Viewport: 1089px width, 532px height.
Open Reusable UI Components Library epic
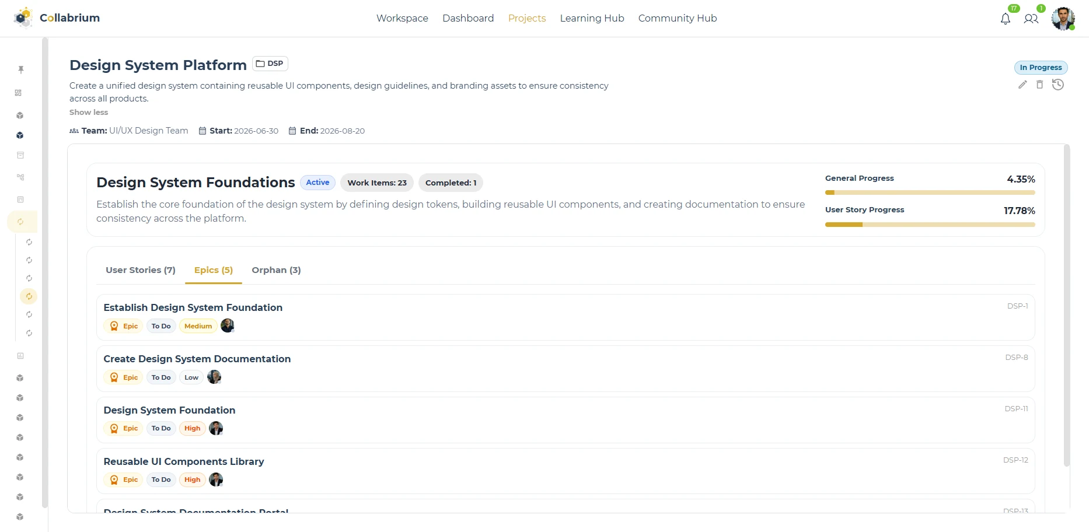tap(566, 471)
